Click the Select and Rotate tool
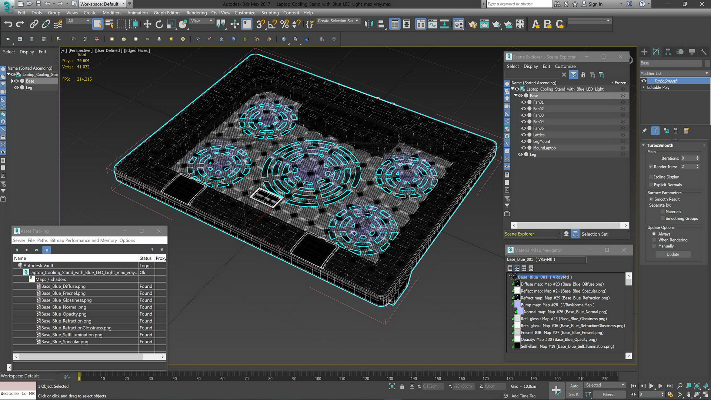Image resolution: width=711 pixels, height=400 pixels. [159, 24]
